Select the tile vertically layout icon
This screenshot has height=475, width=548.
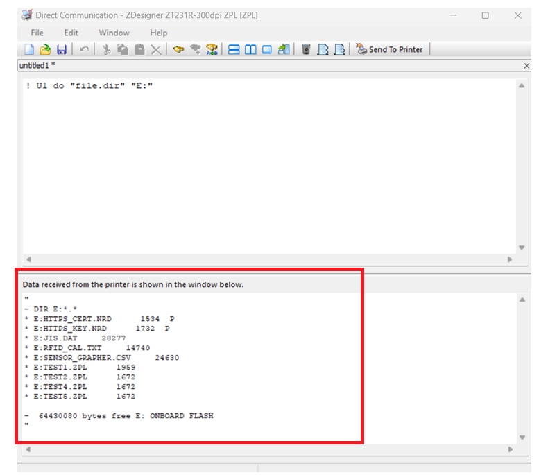click(250, 49)
